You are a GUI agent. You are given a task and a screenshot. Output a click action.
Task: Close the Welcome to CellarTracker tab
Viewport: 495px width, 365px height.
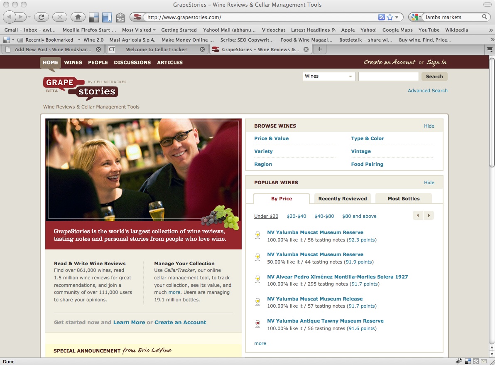tap(202, 49)
